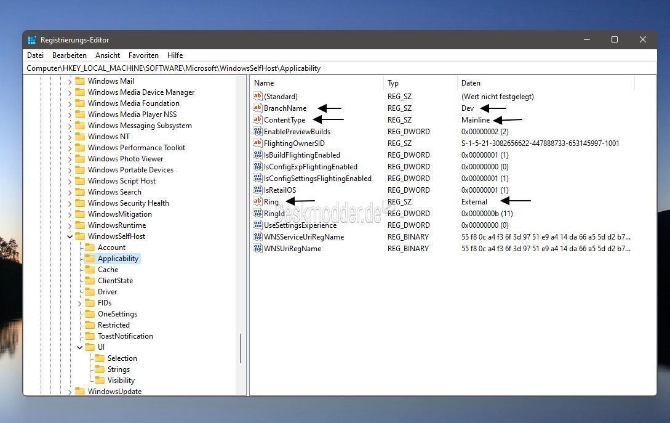Click the WindowsSelfHost folder icon
670x423 pixels.
(x=80, y=236)
